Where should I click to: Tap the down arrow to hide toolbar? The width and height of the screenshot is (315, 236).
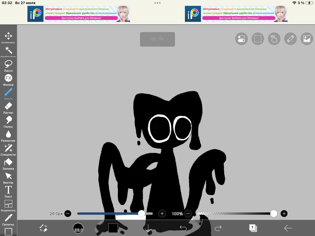tap(148, 228)
